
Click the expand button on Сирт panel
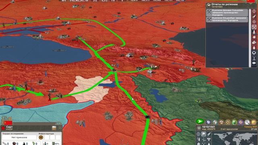pyautogui.click(x=60, y=128)
